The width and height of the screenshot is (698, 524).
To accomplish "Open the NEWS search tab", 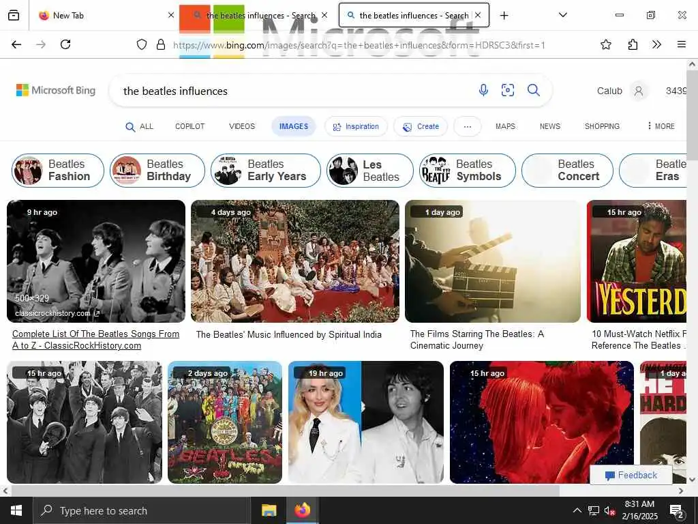I will 550,126.
